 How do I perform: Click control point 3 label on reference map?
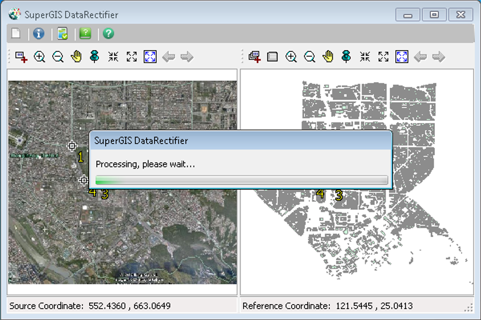pyautogui.click(x=338, y=195)
